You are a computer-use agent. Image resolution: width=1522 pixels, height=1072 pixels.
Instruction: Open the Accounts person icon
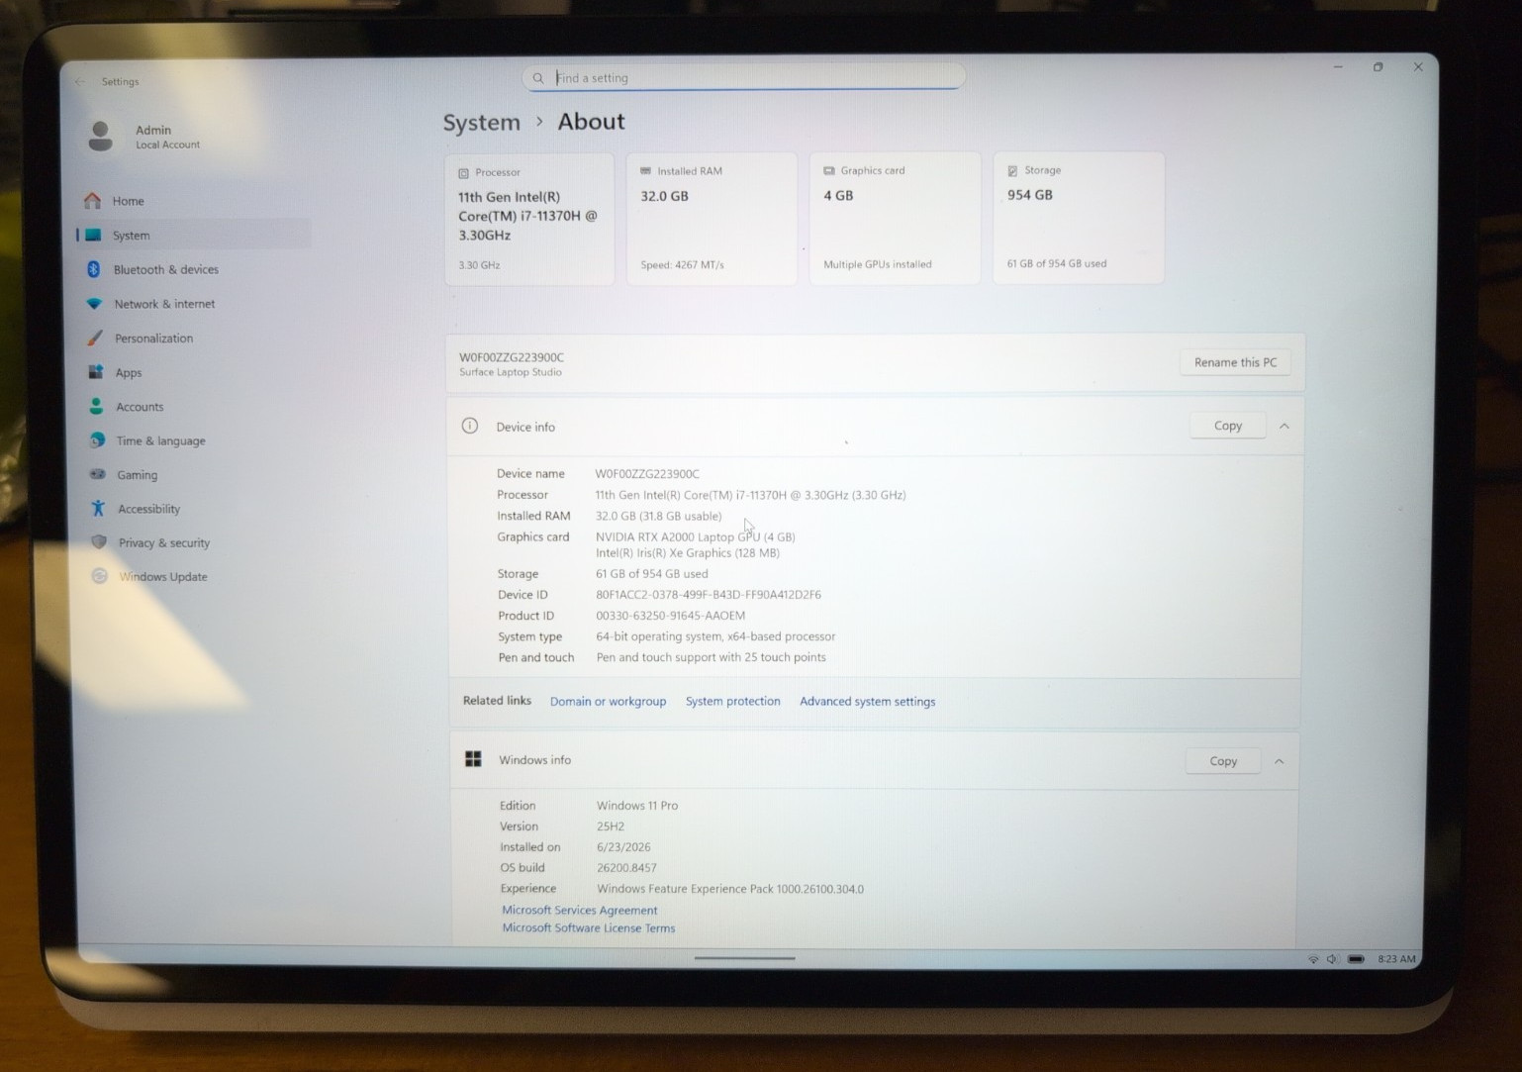[96, 407]
